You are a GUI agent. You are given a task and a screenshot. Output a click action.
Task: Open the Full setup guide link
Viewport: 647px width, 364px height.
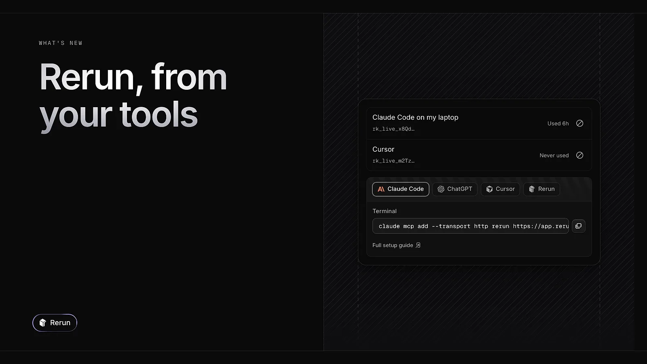click(x=396, y=245)
